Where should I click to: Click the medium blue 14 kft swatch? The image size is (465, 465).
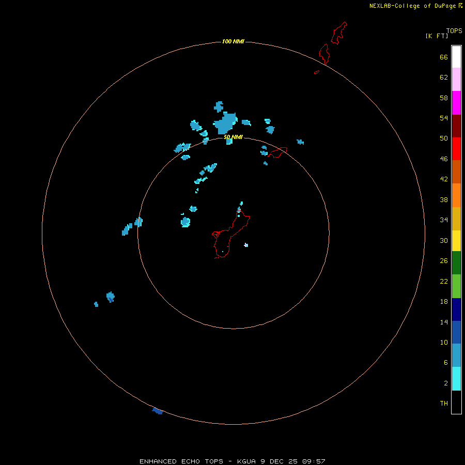tap(456, 332)
